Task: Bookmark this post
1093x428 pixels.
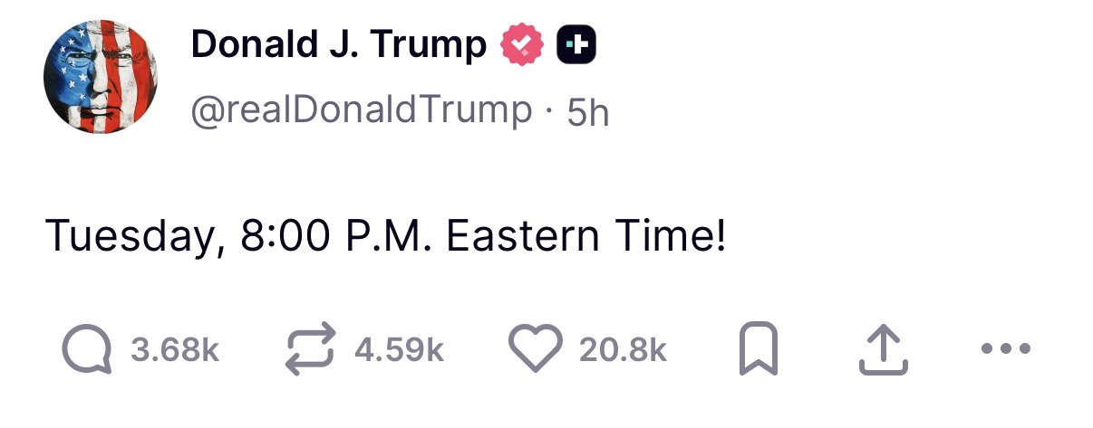Action: [x=759, y=350]
